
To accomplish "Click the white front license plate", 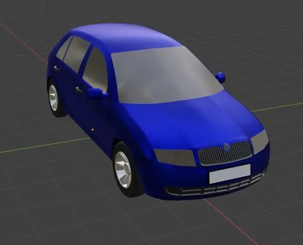I will tap(230, 174).
